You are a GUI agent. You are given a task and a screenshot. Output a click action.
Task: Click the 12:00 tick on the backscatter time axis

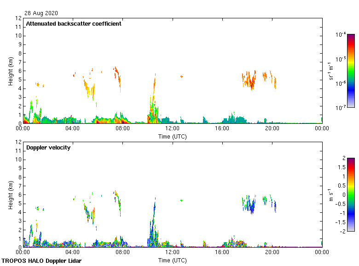coord(172,128)
